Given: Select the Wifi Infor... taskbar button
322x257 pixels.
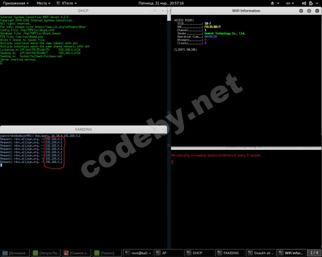Looking at the screenshot, I should [291, 253].
